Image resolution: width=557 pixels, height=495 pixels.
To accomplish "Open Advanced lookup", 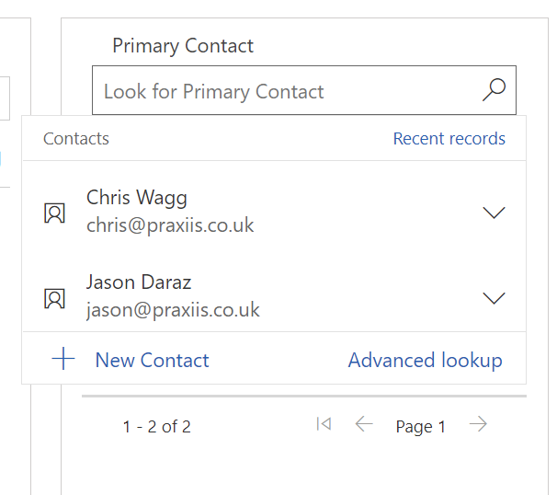I will [426, 360].
